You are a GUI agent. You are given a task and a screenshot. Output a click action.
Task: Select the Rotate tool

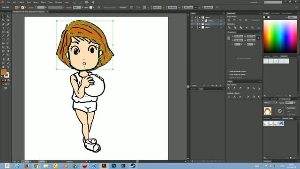pyautogui.click(x=3, y=39)
